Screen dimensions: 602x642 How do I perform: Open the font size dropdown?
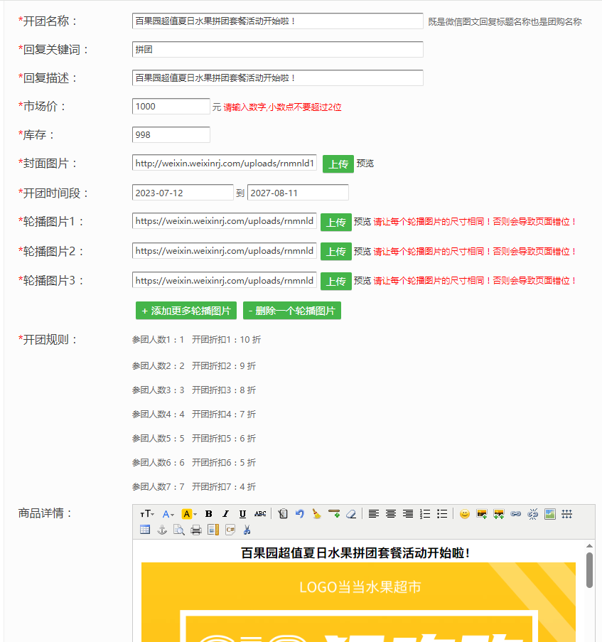pos(147,514)
